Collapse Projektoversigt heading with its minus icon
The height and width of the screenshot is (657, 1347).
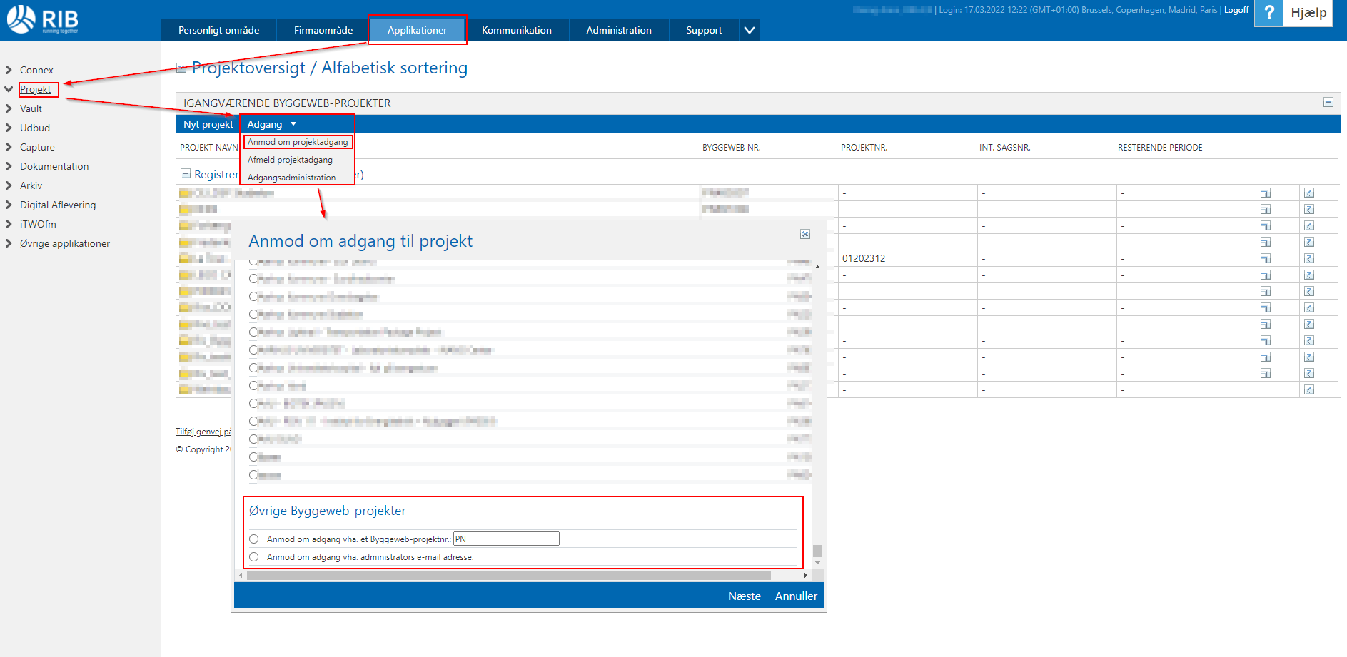181,68
